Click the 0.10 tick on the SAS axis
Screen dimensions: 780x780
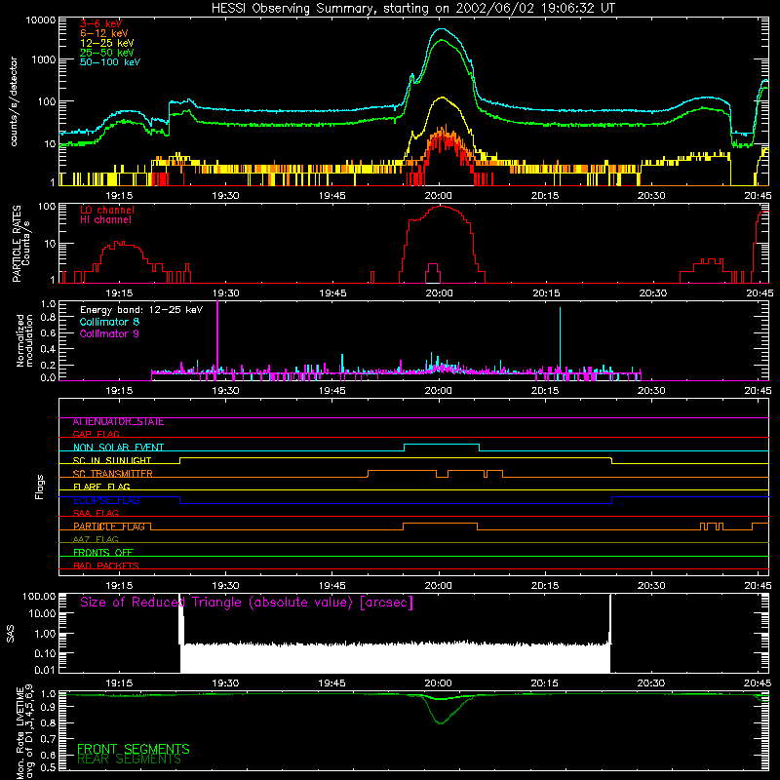click(x=45, y=653)
